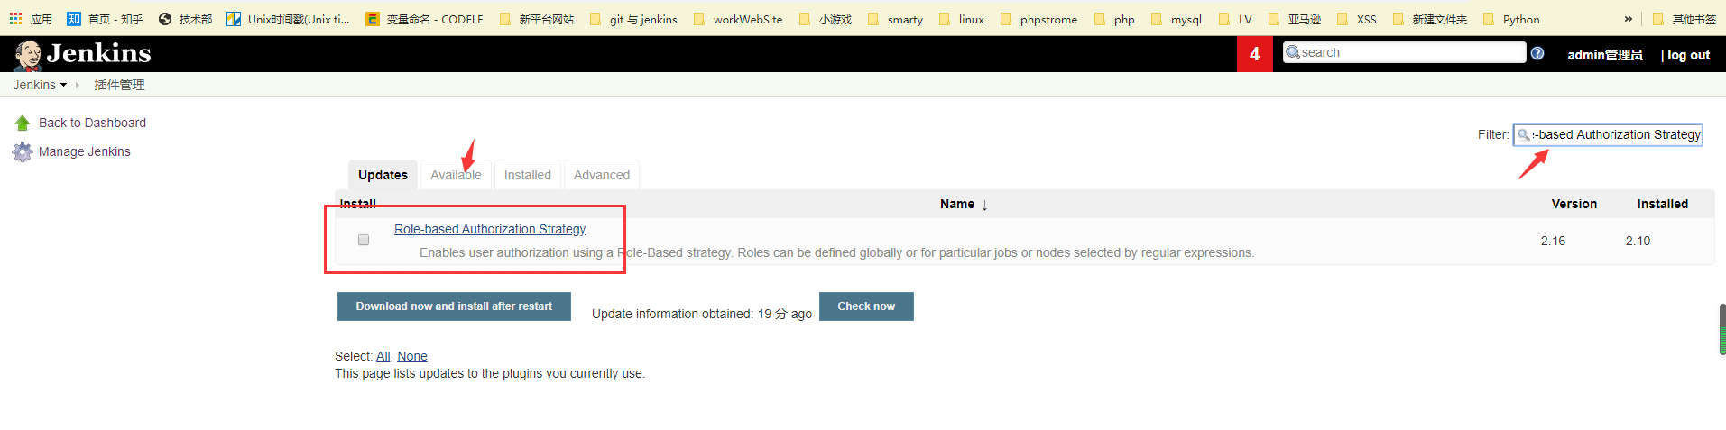Switch to the Updates tab

(x=383, y=175)
